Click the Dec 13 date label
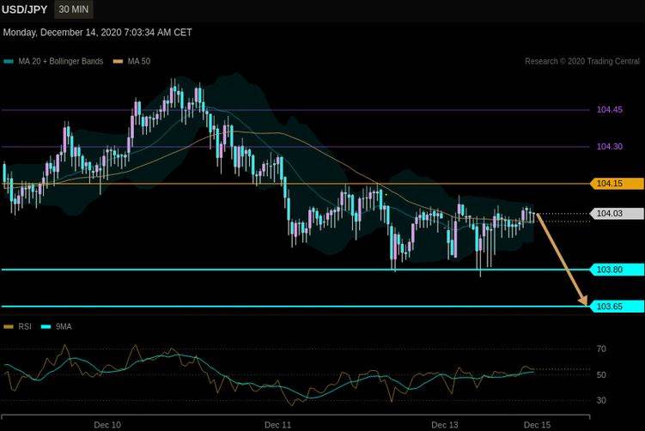Screen dimensions: 645x431 [x=445, y=425]
